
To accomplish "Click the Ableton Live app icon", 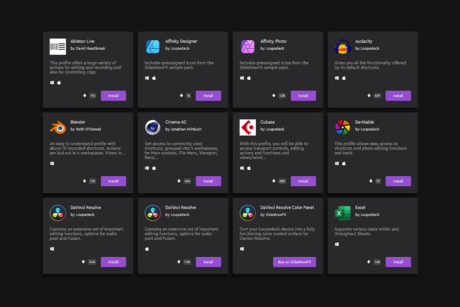I will (58, 46).
